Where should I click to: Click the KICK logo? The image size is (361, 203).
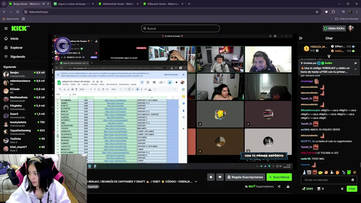click(x=20, y=28)
